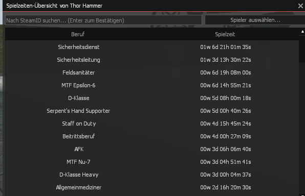This screenshot has height=196, width=305.
Task: Click the vertical scrollbar thumb
Action: coord(302,49)
